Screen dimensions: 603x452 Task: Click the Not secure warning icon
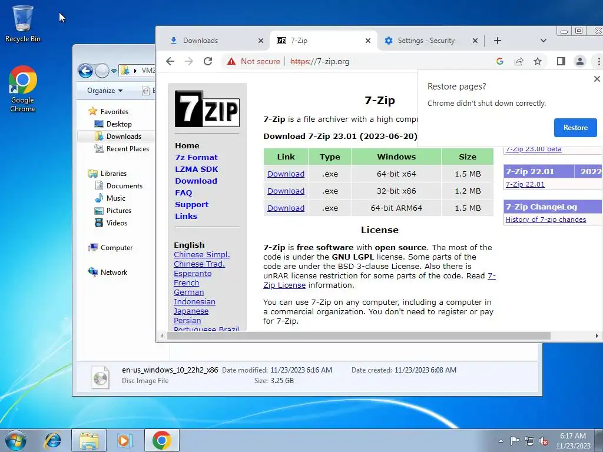pyautogui.click(x=231, y=61)
